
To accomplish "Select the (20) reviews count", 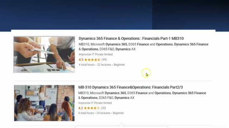I will pyautogui.click(x=103, y=108).
